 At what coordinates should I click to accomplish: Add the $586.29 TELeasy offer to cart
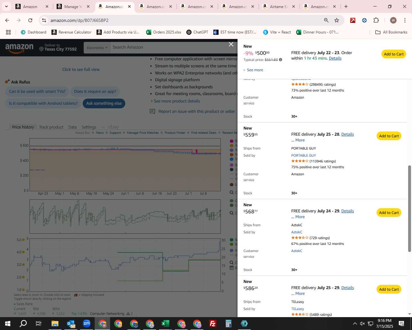click(x=389, y=289)
